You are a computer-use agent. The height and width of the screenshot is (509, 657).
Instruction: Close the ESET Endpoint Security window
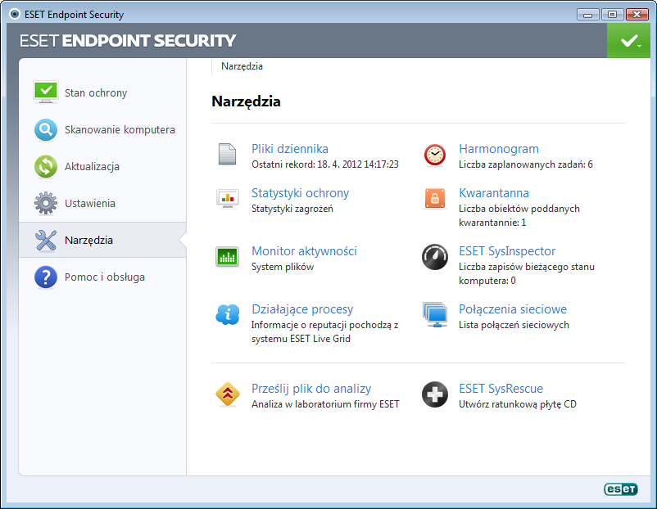coord(637,15)
